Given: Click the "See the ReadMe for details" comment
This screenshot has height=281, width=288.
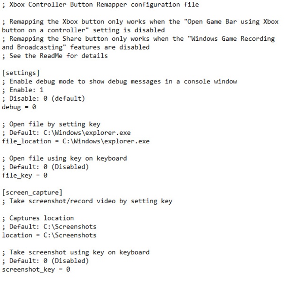Looking at the screenshot, I should tap(55, 56).
